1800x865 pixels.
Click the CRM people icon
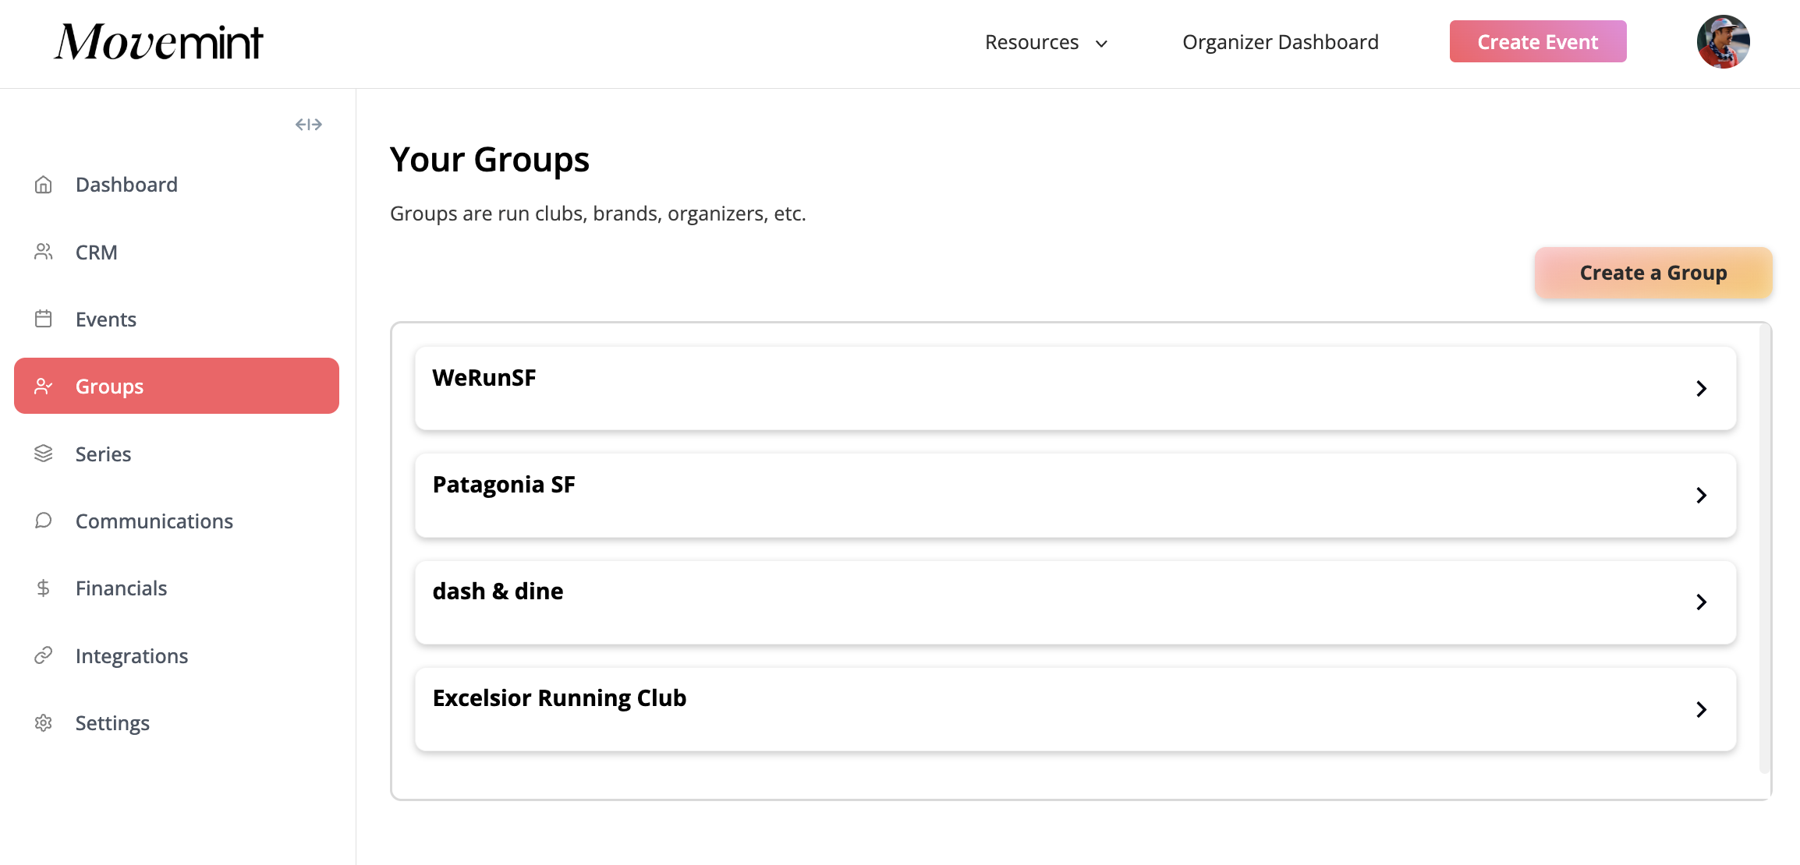pos(44,252)
